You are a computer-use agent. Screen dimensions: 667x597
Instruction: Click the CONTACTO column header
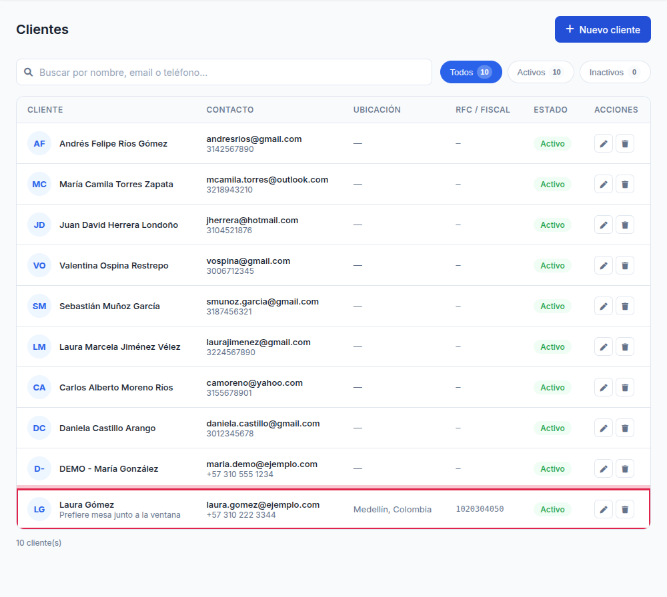coord(230,110)
